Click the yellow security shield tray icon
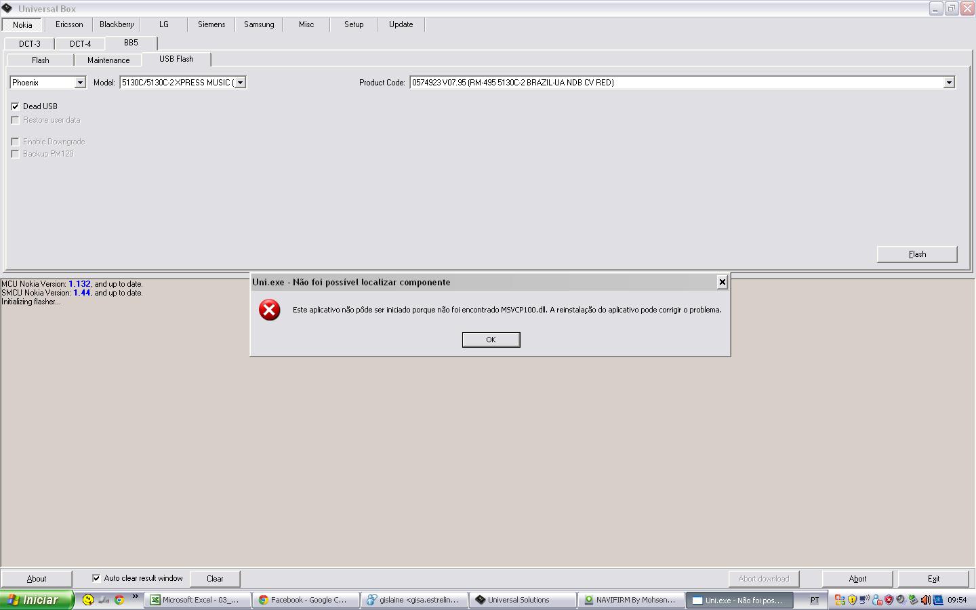 coord(852,600)
